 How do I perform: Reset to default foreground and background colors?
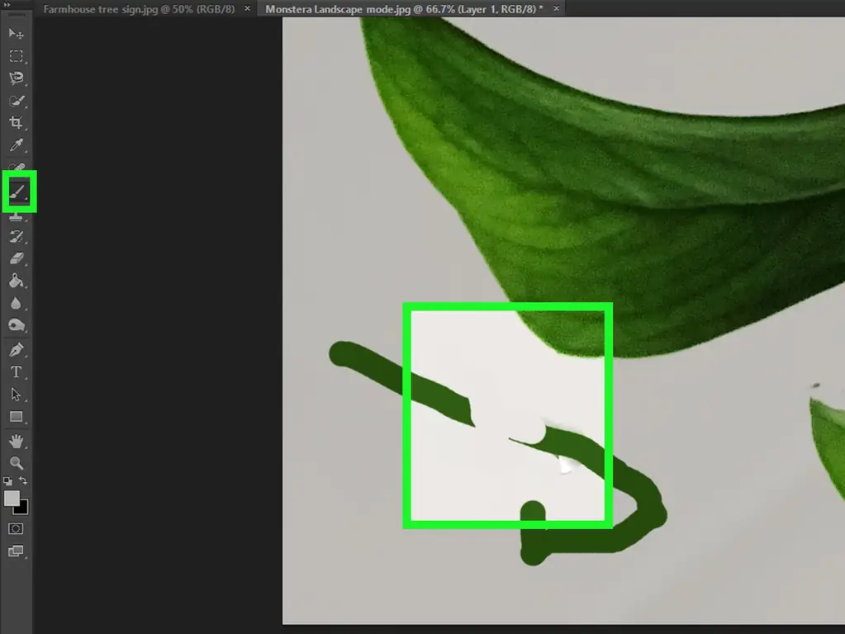click(x=7, y=480)
